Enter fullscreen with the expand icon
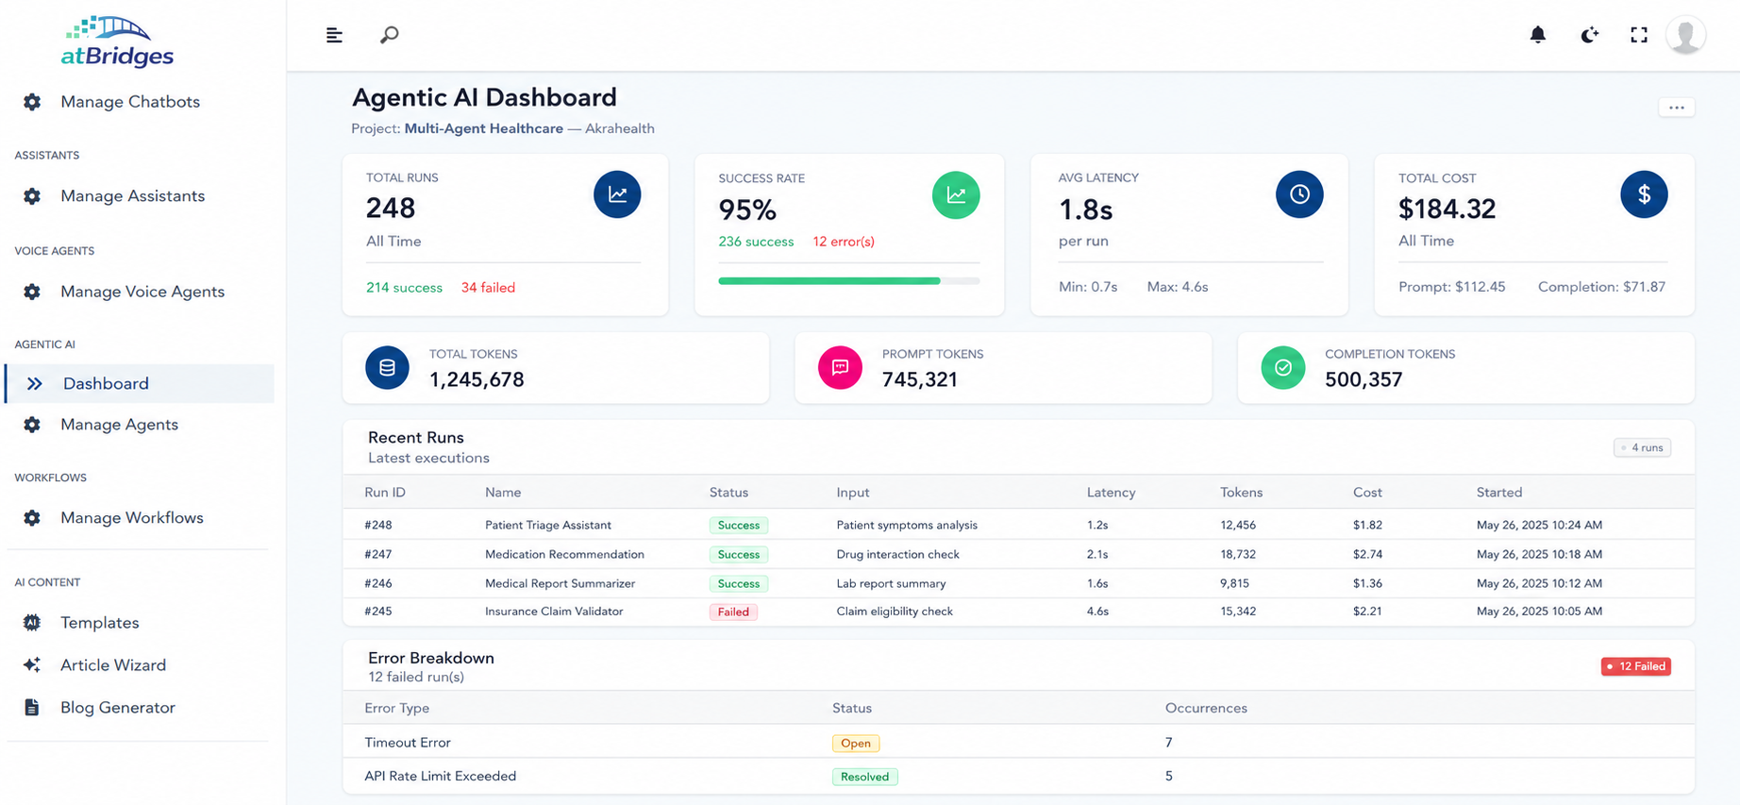This screenshot has height=805, width=1740. (x=1639, y=35)
